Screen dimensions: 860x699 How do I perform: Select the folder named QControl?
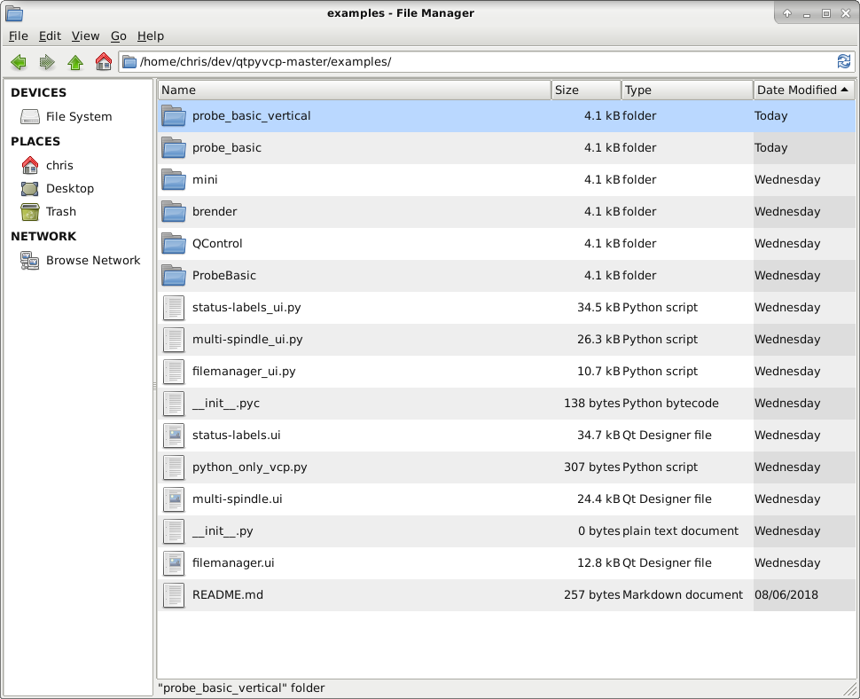(217, 243)
